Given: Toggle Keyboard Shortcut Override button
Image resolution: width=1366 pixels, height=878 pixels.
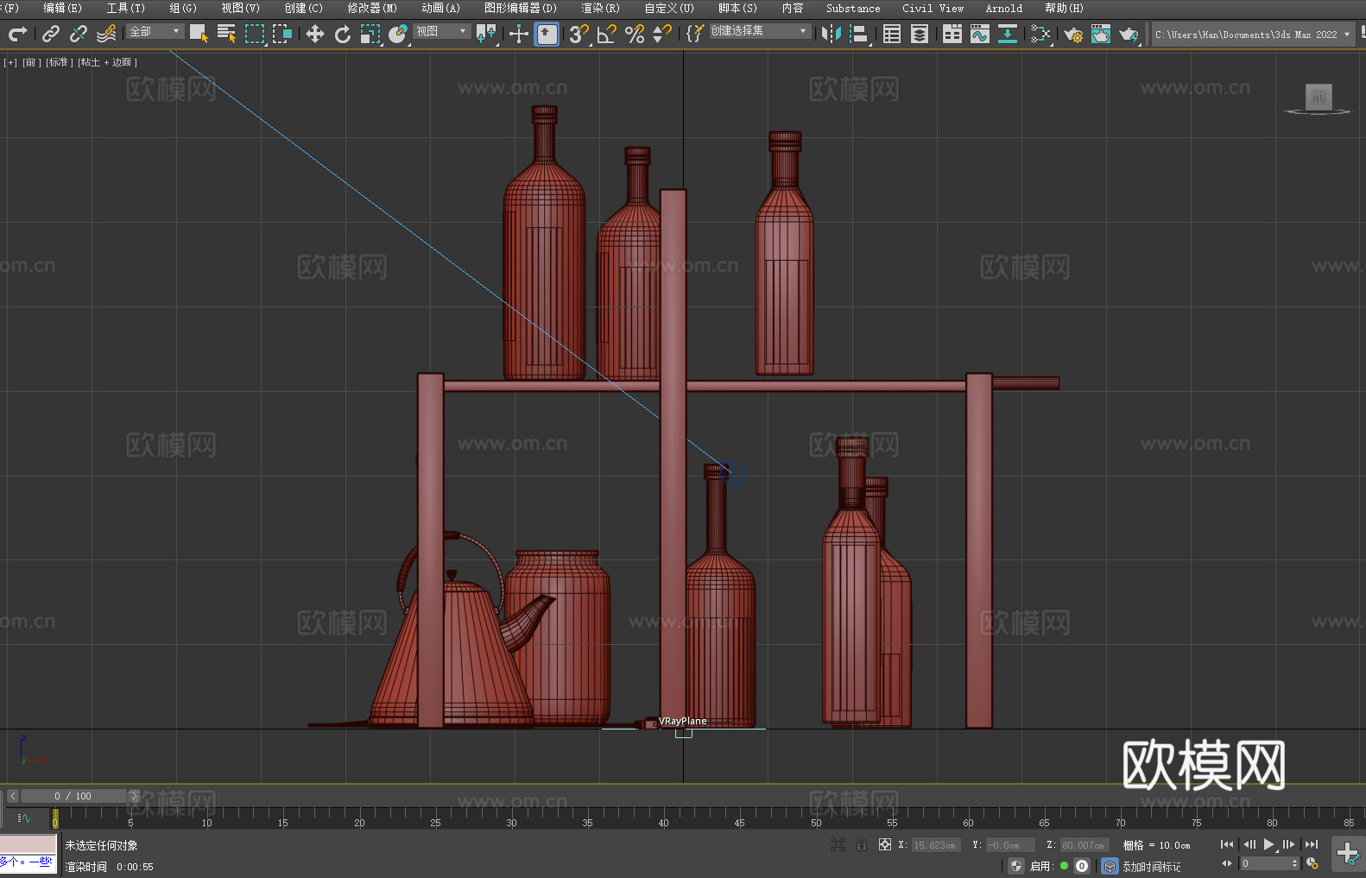Looking at the screenshot, I should pos(547,34).
